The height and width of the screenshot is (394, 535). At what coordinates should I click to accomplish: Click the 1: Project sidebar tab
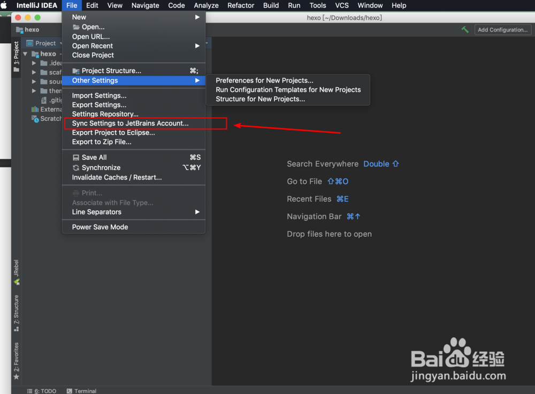click(x=16, y=57)
